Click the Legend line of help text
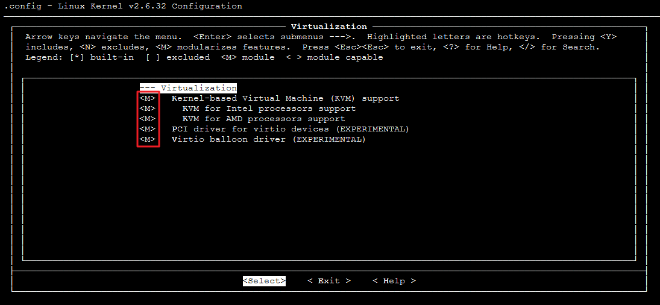This screenshot has height=305, width=660. pos(204,57)
